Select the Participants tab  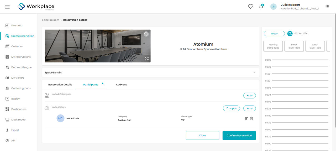tap(91, 85)
